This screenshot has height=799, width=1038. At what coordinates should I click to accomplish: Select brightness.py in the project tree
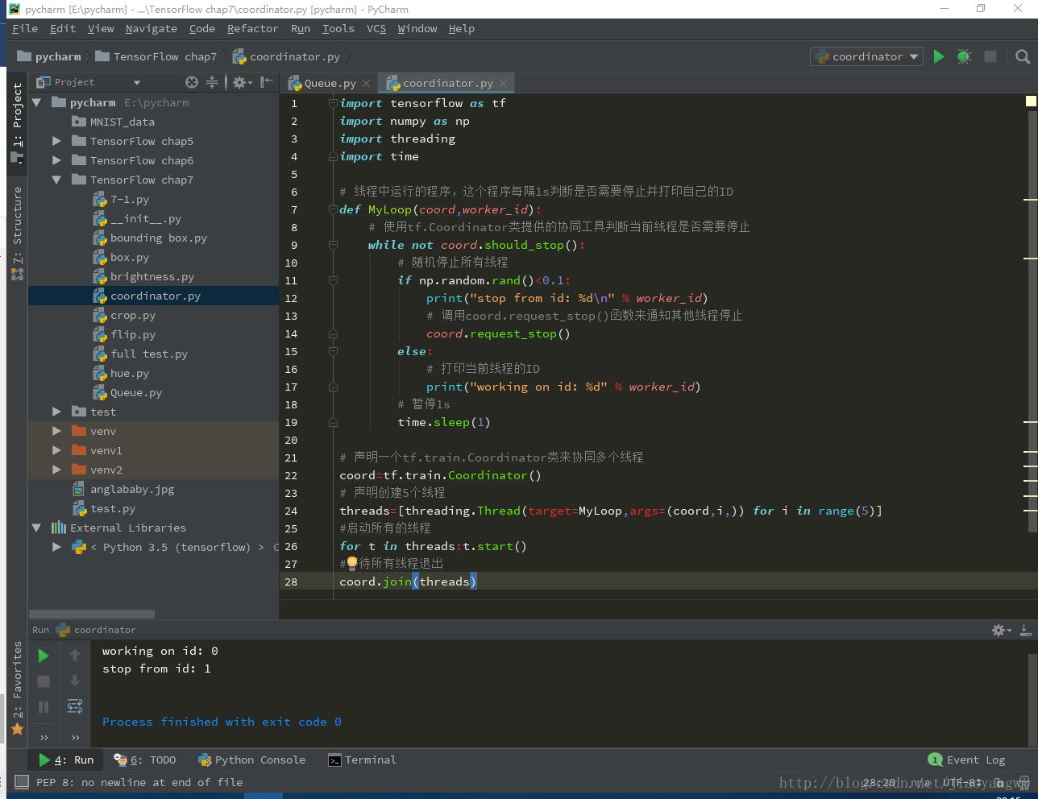152,276
